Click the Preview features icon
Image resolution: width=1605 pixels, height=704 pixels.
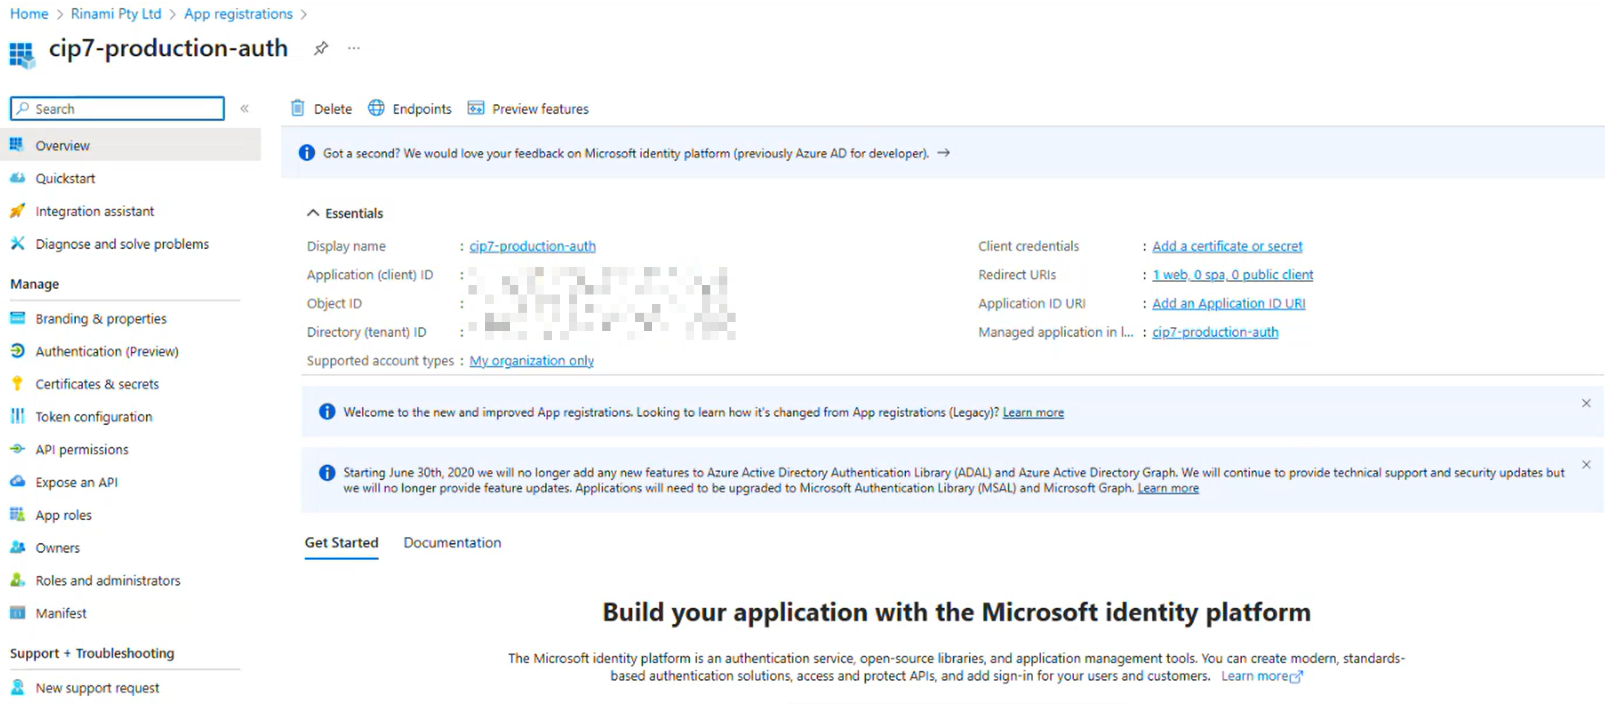pyautogui.click(x=476, y=109)
